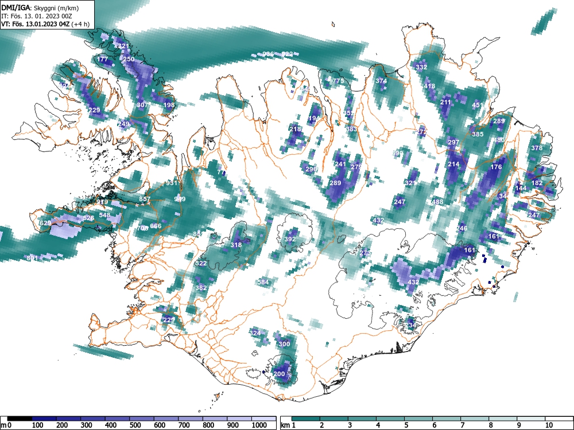Click the map value 480
The image size is (574, 430).
click(499, 140)
